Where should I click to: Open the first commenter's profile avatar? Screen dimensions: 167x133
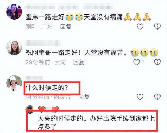[14, 12]
